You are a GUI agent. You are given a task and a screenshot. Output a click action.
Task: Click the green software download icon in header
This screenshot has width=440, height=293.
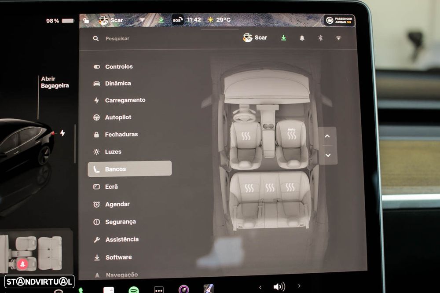284,37
